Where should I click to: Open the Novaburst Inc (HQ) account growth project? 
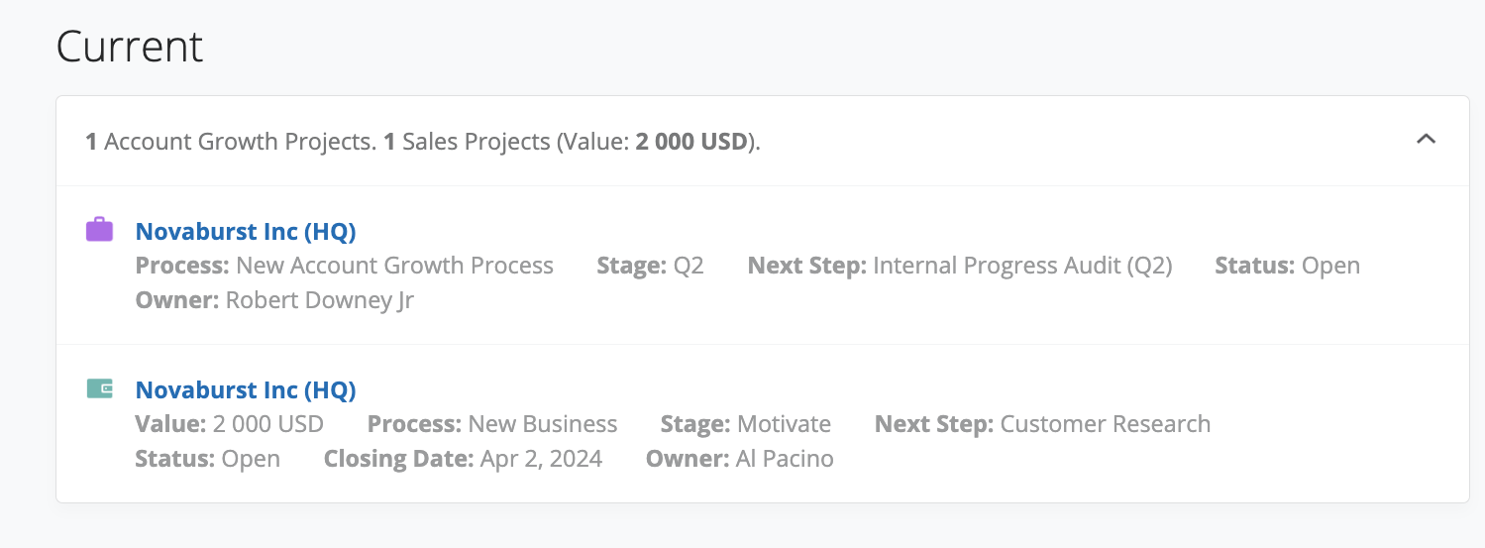246,231
